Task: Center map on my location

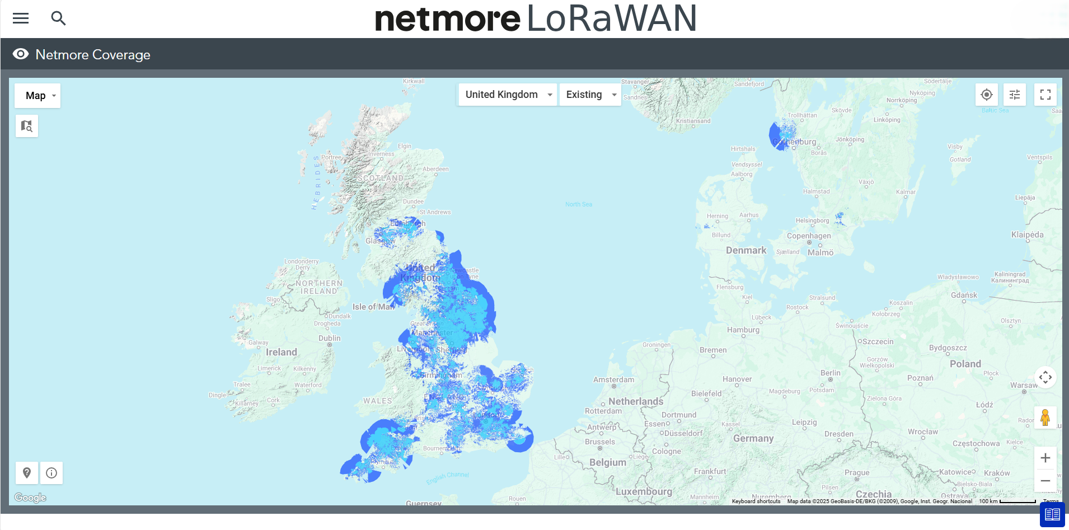Action: click(x=987, y=95)
